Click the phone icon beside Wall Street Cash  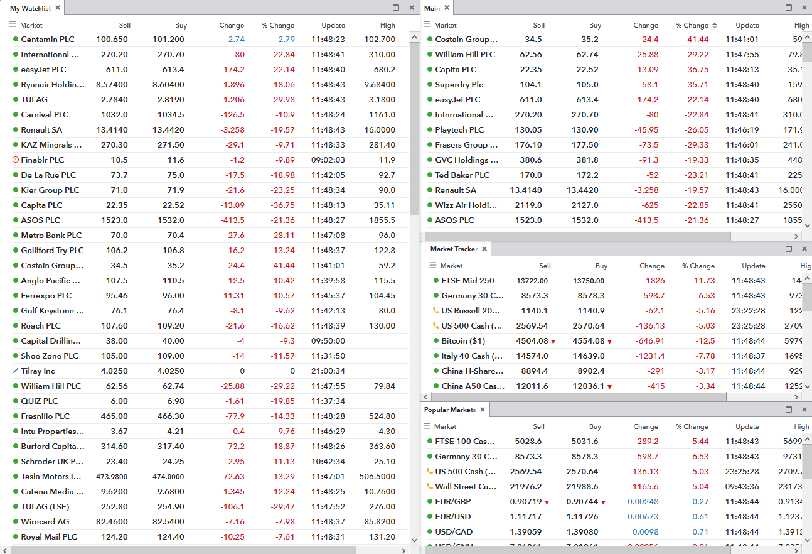click(430, 487)
